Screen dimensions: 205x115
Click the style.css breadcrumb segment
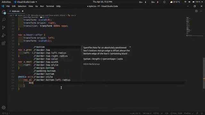pyautogui.click(x=20, y=15)
